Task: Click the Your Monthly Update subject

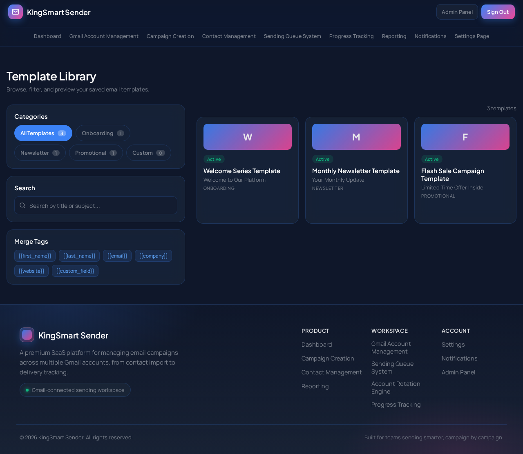Action: coord(338,180)
